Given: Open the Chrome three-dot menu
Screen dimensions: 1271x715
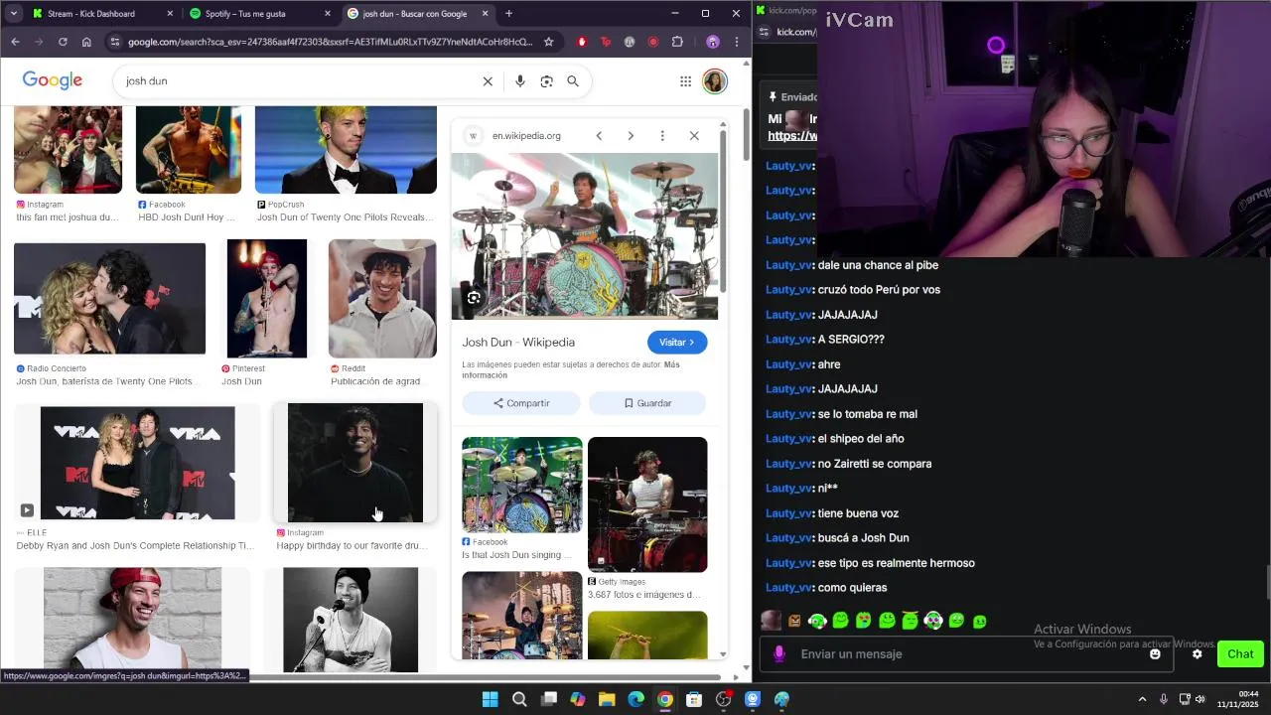Looking at the screenshot, I should click(x=736, y=42).
